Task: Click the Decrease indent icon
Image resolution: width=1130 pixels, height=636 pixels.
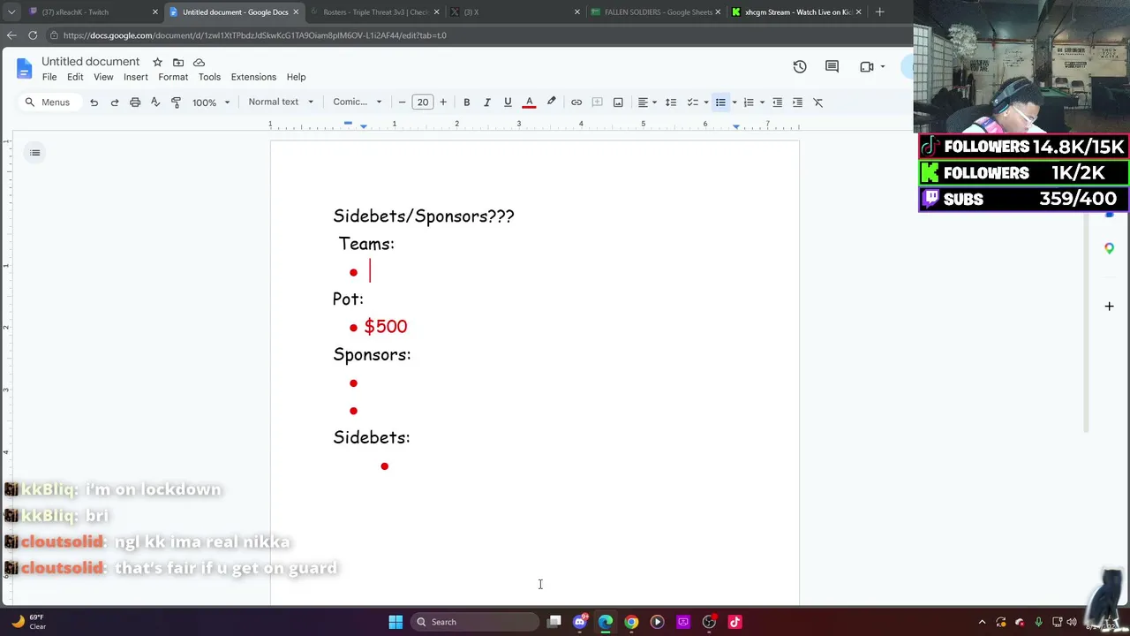Action: (777, 102)
